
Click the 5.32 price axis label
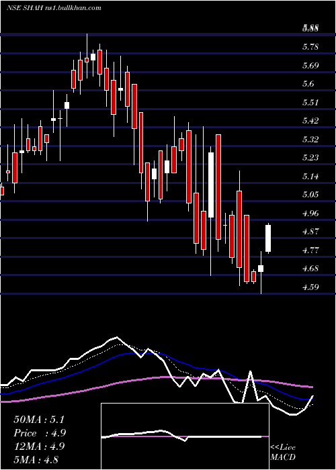310,139
